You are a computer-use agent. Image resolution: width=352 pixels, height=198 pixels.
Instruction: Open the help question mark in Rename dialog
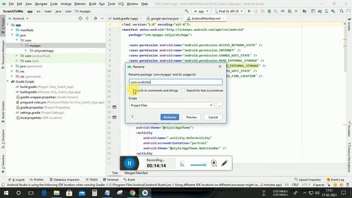[x=132, y=117]
